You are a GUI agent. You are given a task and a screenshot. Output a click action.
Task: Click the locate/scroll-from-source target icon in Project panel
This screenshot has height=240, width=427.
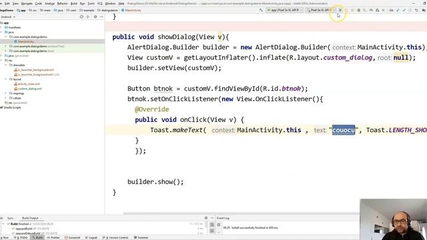tap(81, 17)
